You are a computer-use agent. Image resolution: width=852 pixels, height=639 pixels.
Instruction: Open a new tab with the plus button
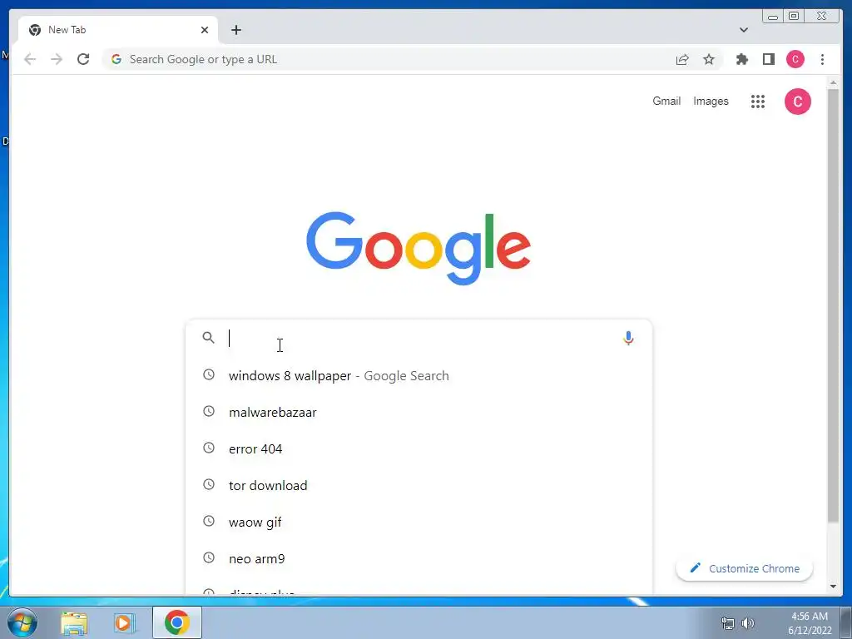235,30
